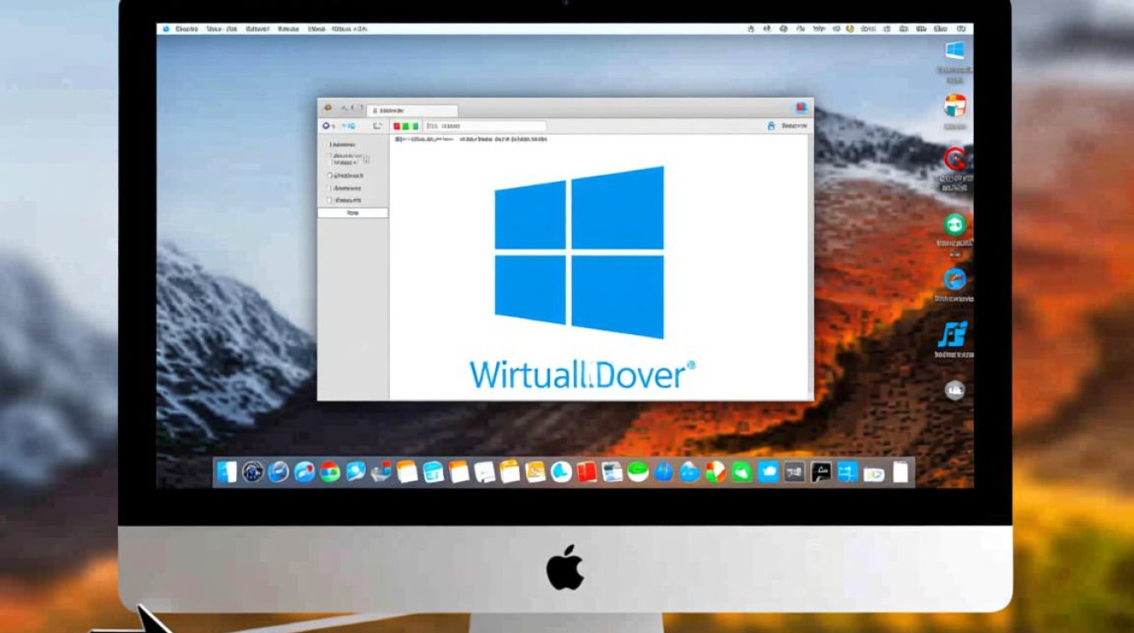Open the small dropdown beside sidebar's second item

pyautogui.click(x=365, y=160)
